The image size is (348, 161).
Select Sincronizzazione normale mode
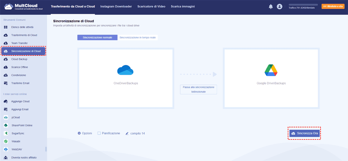coord(97,38)
